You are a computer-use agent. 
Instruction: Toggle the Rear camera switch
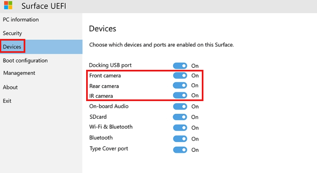pyautogui.click(x=180, y=85)
